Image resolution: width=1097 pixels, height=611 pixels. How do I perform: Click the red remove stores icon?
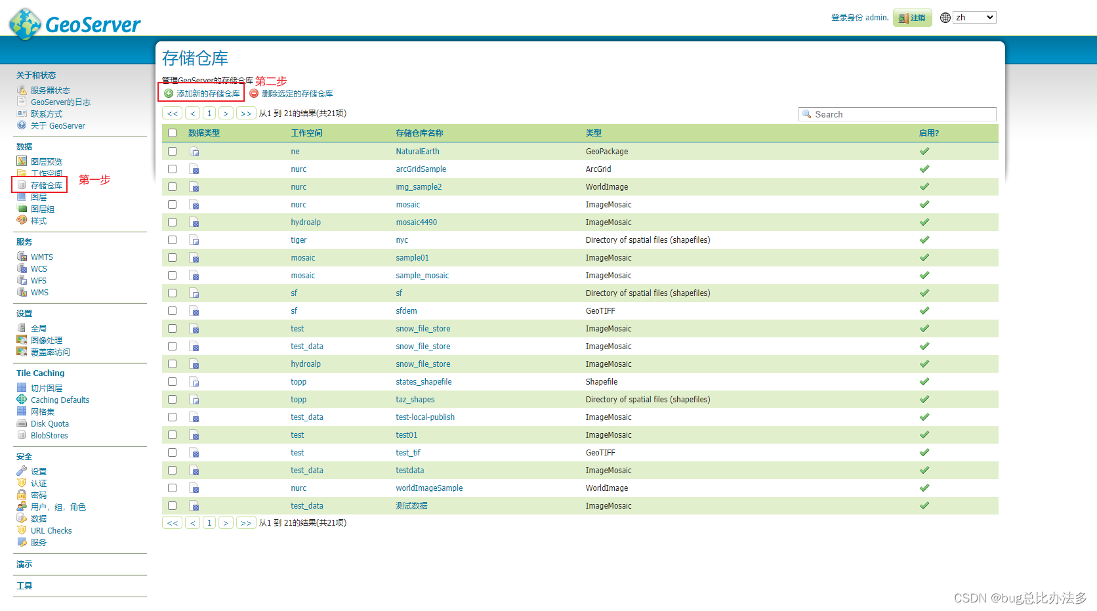[254, 93]
